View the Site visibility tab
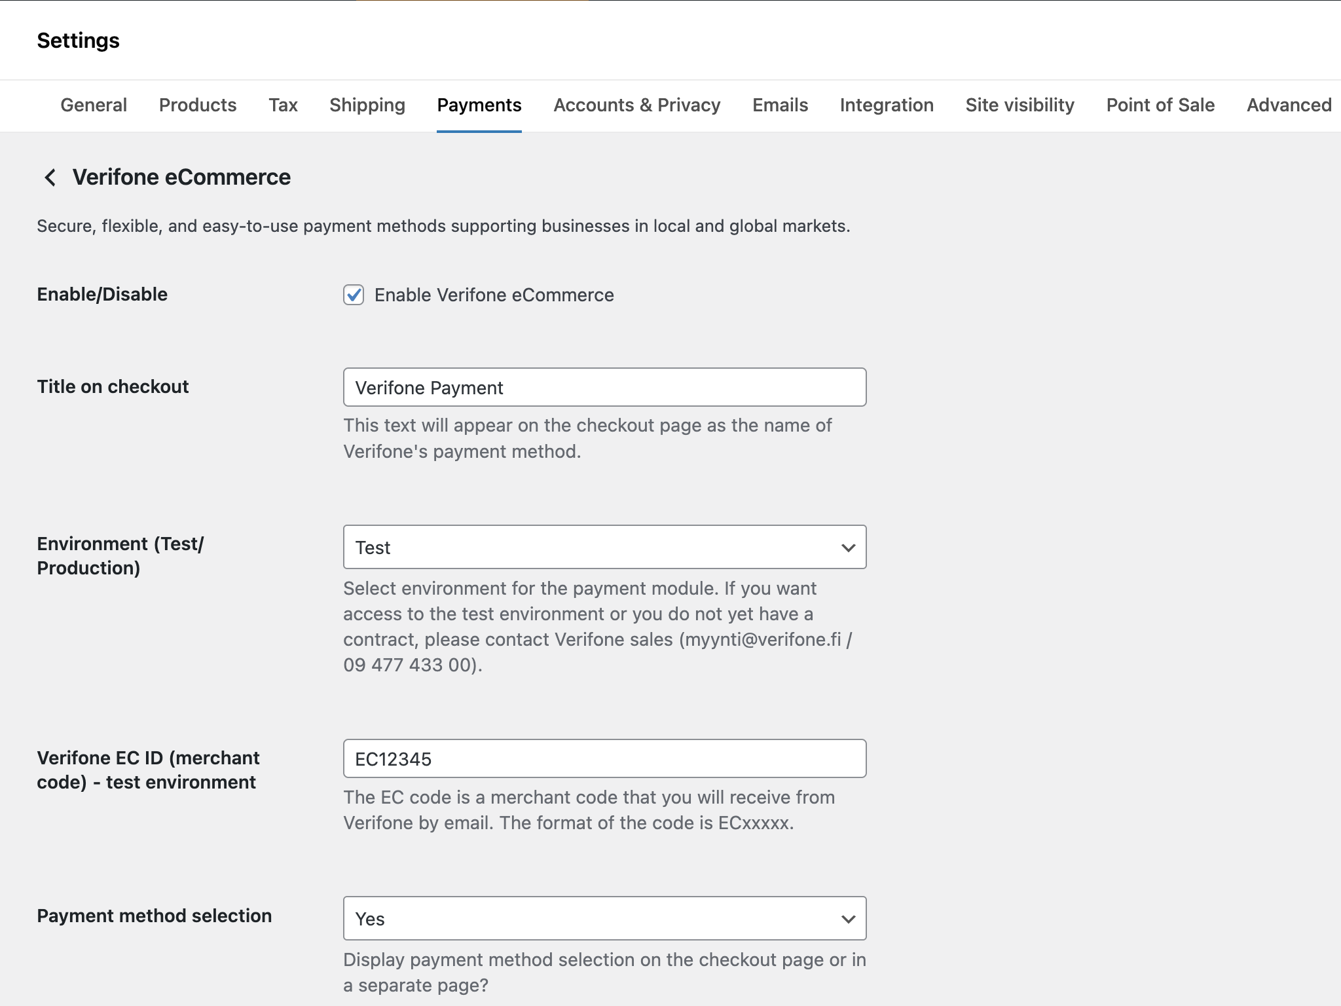Viewport: 1341px width, 1006px height. (1020, 105)
